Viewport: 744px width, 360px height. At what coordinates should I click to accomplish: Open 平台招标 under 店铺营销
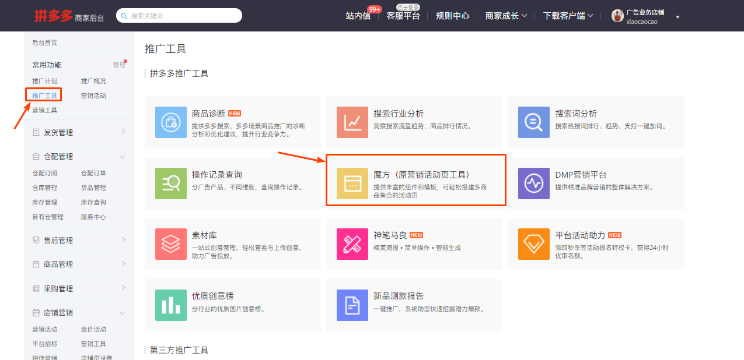click(x=45, y=344)
